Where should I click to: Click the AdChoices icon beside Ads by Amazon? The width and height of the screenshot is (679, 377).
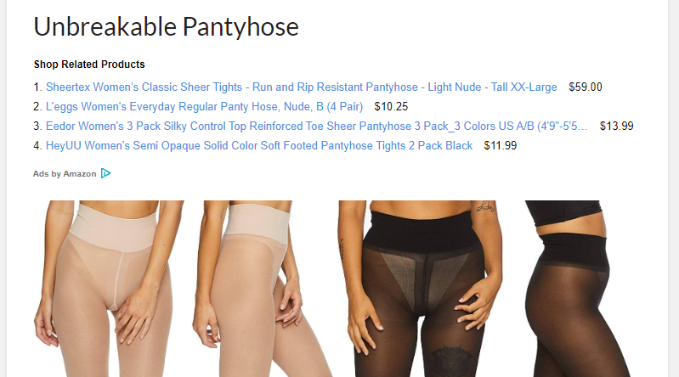[105, 173]
